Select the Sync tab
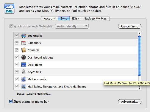The image size is (150, 112). click(64, 19)
